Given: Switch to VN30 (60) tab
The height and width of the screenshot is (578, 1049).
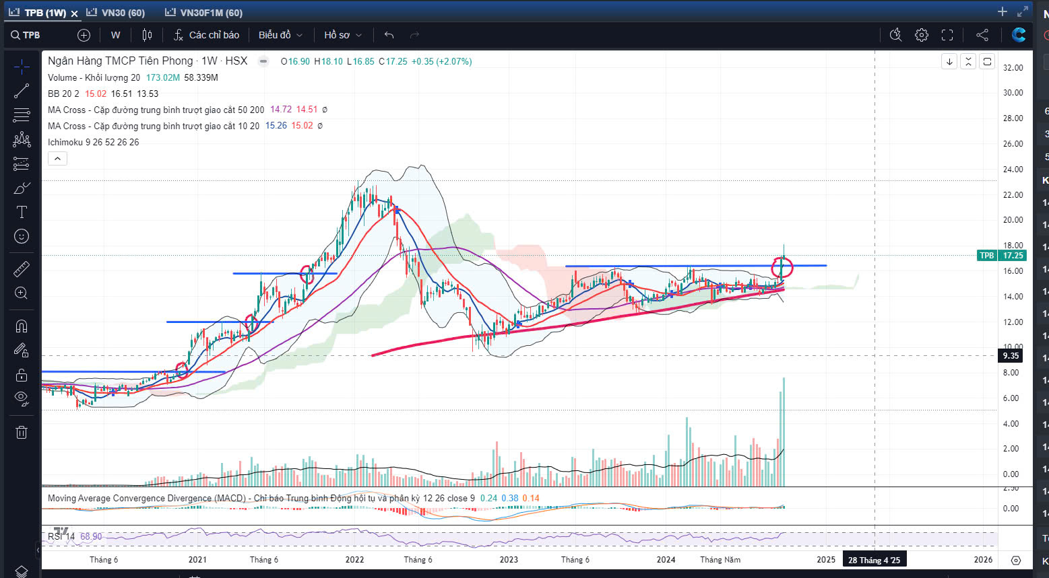Looking at the screenshot, I should pyautogui.click(x=117, y=13).
